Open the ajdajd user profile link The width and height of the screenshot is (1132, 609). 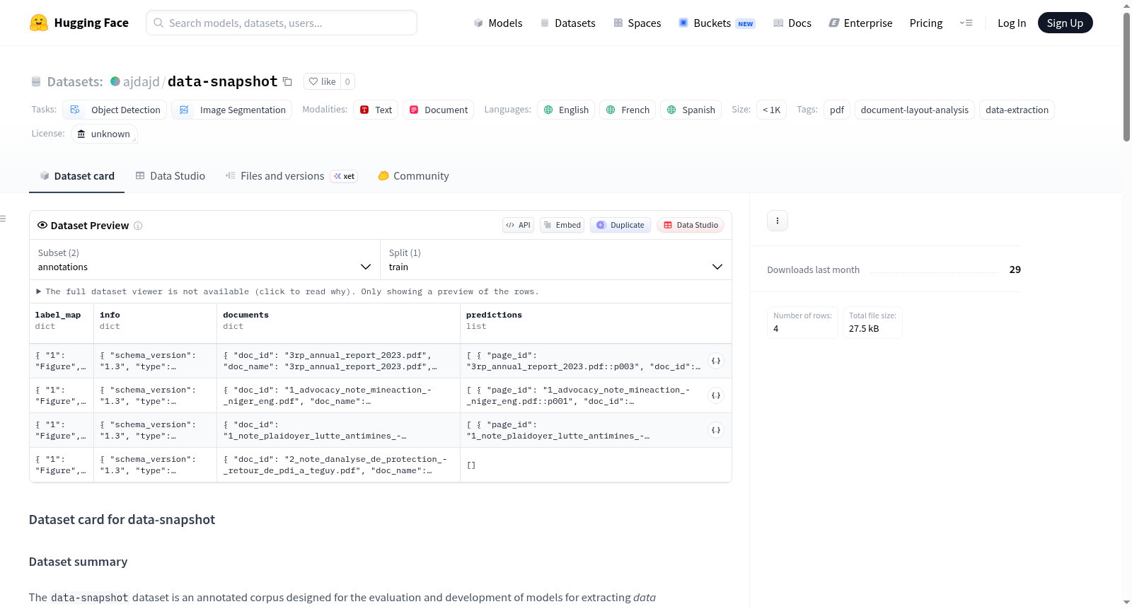coord(141,81)
